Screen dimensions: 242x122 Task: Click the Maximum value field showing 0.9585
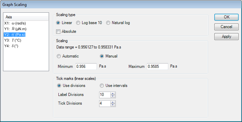(x=158, y=67)
